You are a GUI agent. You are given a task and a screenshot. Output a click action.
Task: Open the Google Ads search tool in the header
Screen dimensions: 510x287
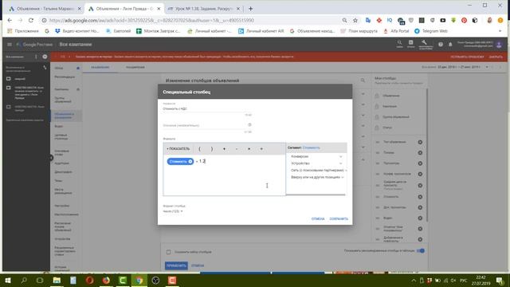(399, 44)
